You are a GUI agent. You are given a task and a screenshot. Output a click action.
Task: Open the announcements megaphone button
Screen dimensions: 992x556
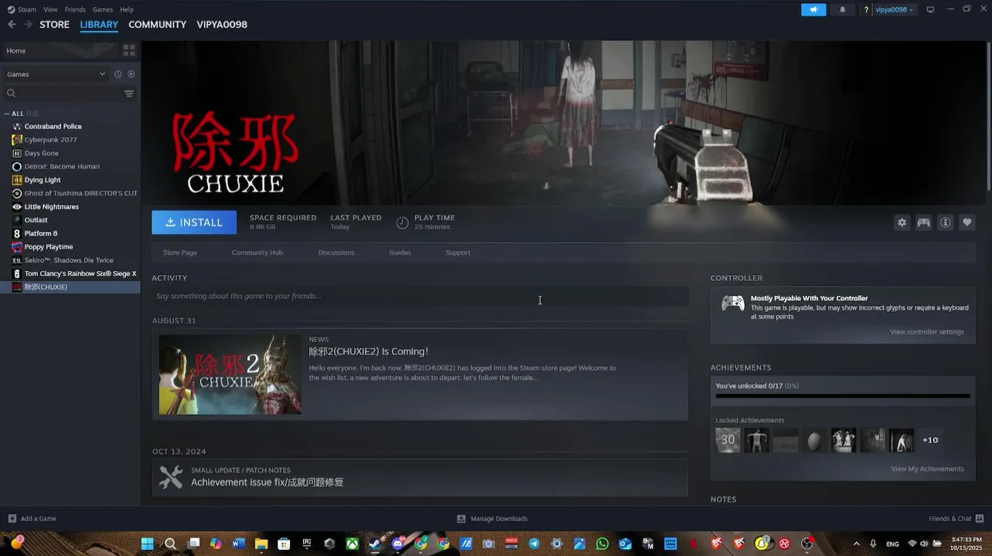[x=813, y=9]
